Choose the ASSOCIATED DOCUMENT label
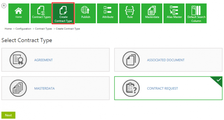This screenshot has width=224, height=120. [x=166, y=60]
